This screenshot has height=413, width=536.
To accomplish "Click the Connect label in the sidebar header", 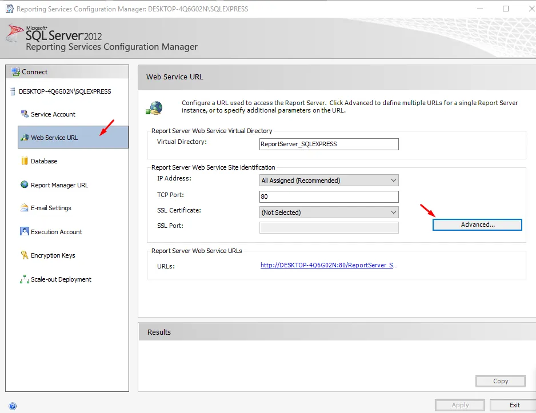I will 34,72.
